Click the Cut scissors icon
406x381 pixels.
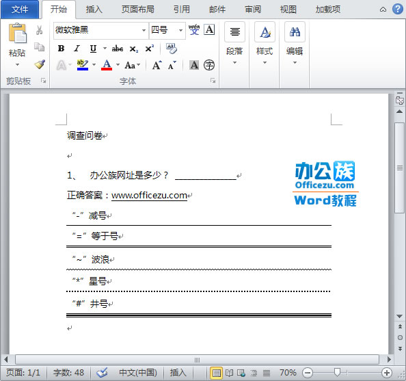[x=40, y=30]
